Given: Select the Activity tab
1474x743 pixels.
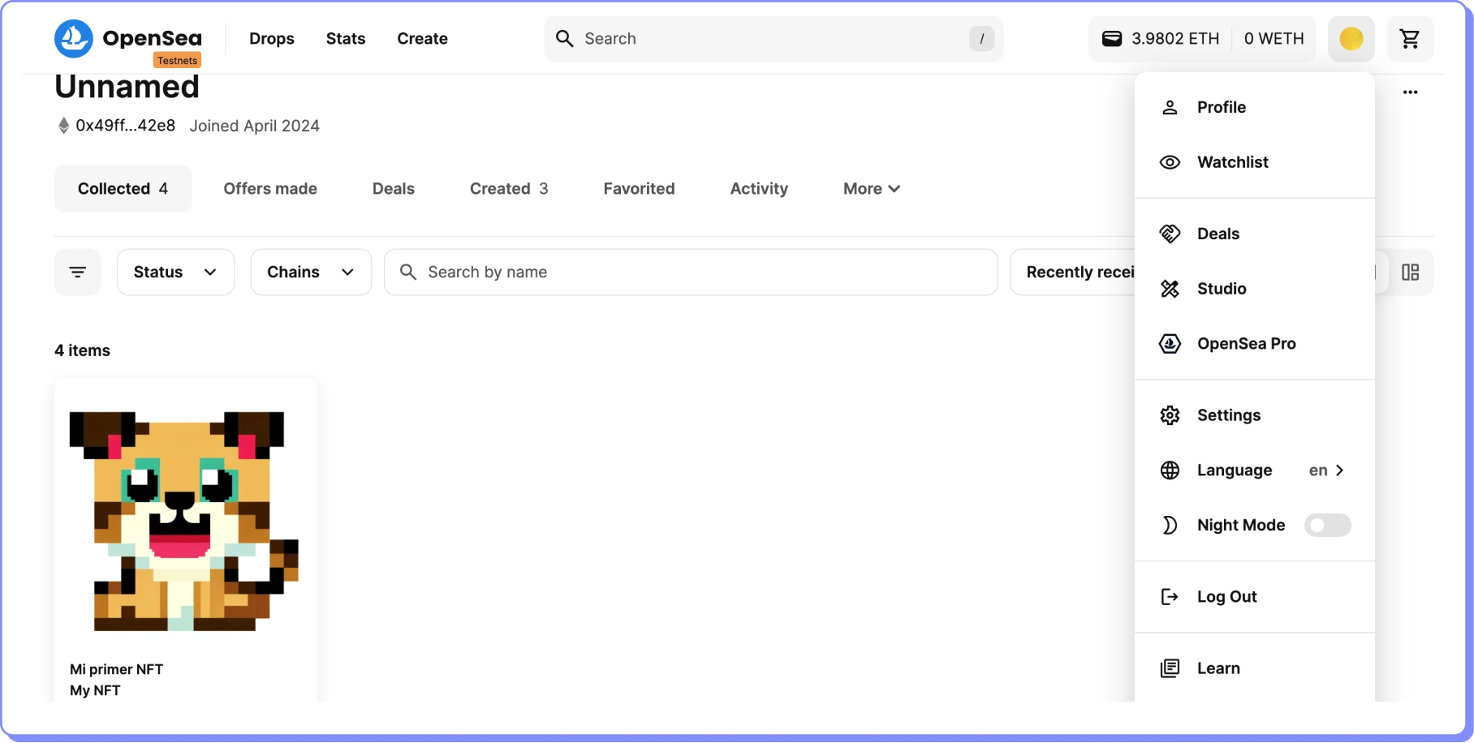Looking at the screenshot, I should click(x=759, y=189).
